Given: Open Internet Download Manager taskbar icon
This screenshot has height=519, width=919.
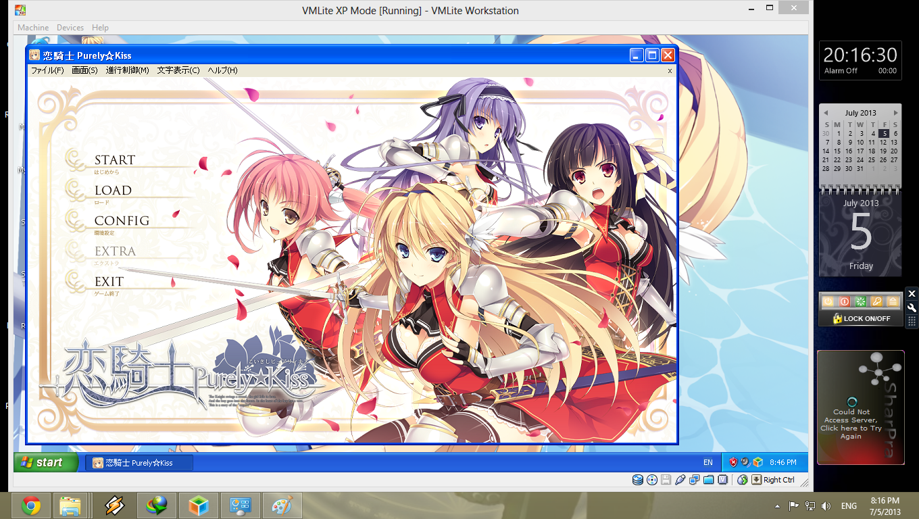Looking at the screenshot, I should coord(157,505).
